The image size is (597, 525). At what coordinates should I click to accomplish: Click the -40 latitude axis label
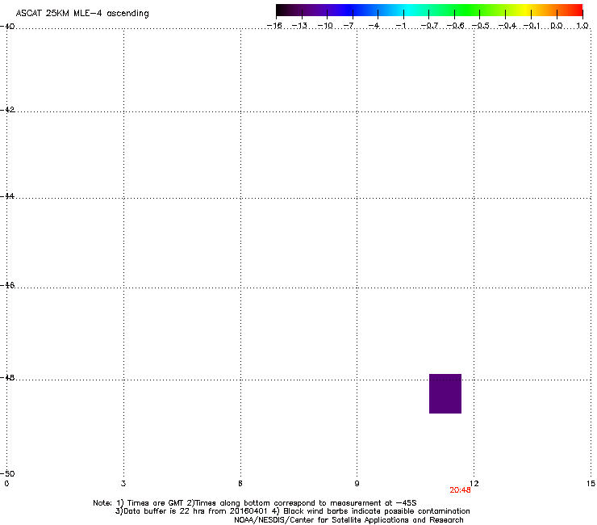point(7,27)
